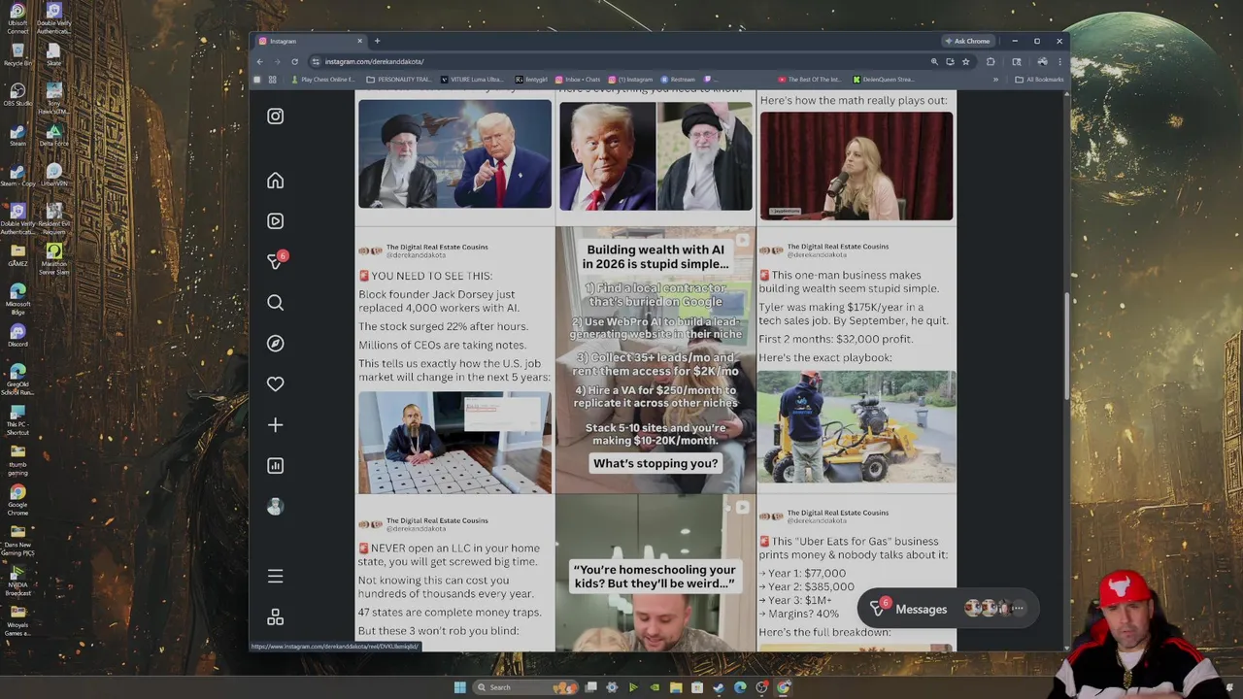Open Instagram logo in the sidebar

(x=276, y=116)
